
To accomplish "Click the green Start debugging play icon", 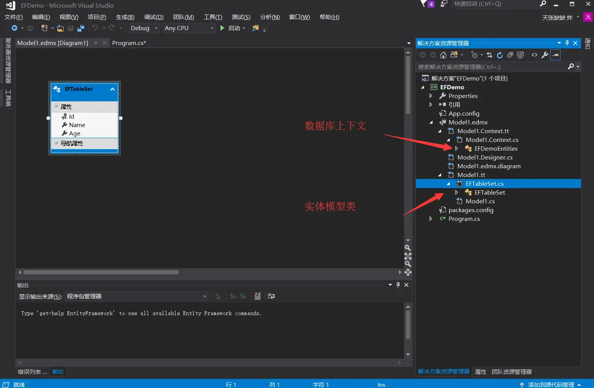I will pyautogui.click(x=222, y=28).
